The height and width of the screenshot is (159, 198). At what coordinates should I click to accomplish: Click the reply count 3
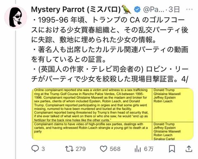pos(43,149)
